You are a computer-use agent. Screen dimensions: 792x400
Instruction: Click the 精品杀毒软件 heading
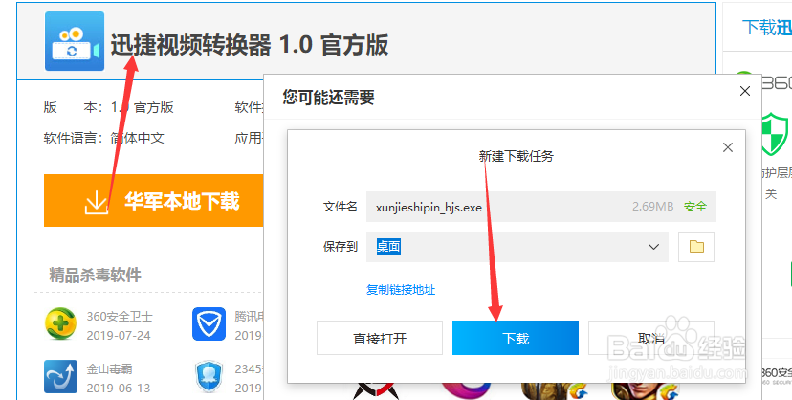[95, 275]
